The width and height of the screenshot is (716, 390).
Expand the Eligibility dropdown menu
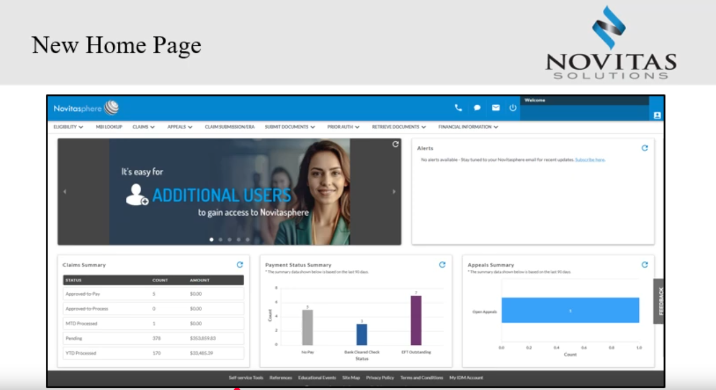[x=68, y=127]
